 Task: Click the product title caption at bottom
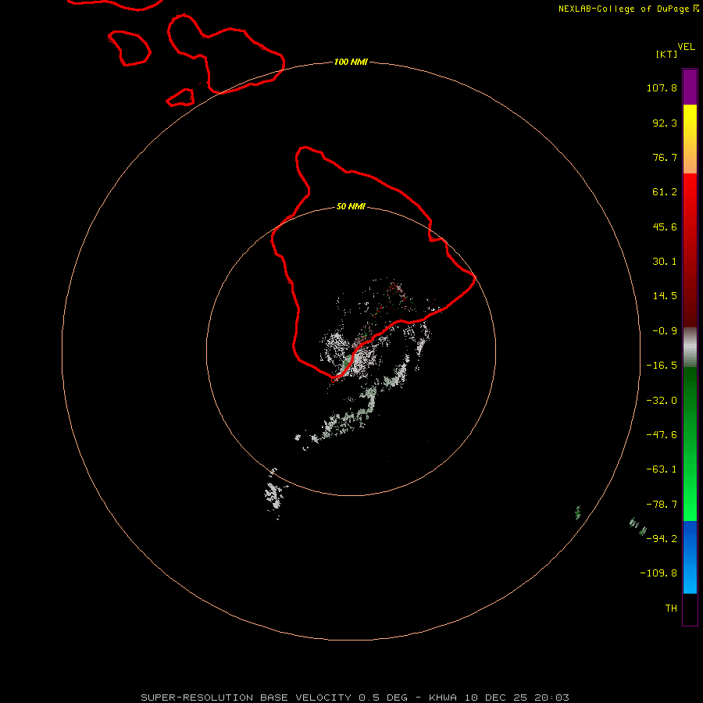(355, 698)
